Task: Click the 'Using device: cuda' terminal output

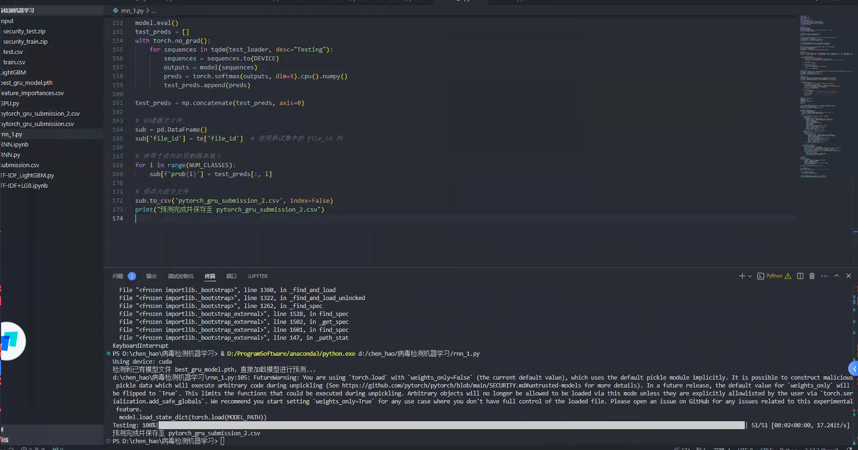Action: [142, 362]
